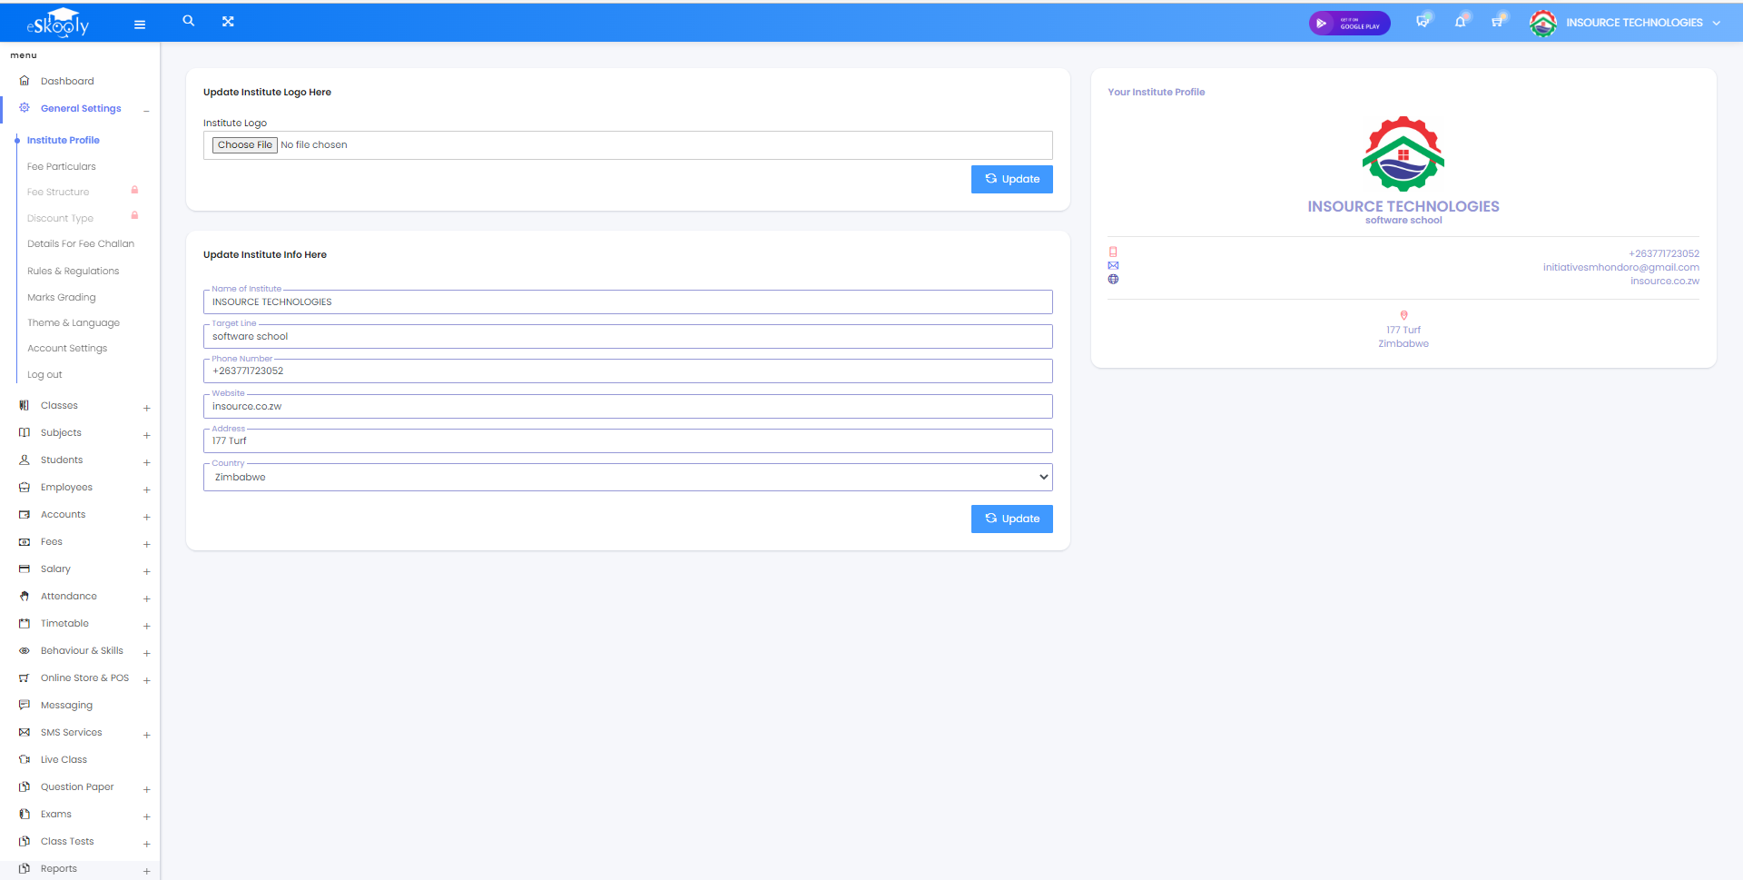Open Reports sidebar item
The width and height of the screenshot is (1743, 880).
58,868
